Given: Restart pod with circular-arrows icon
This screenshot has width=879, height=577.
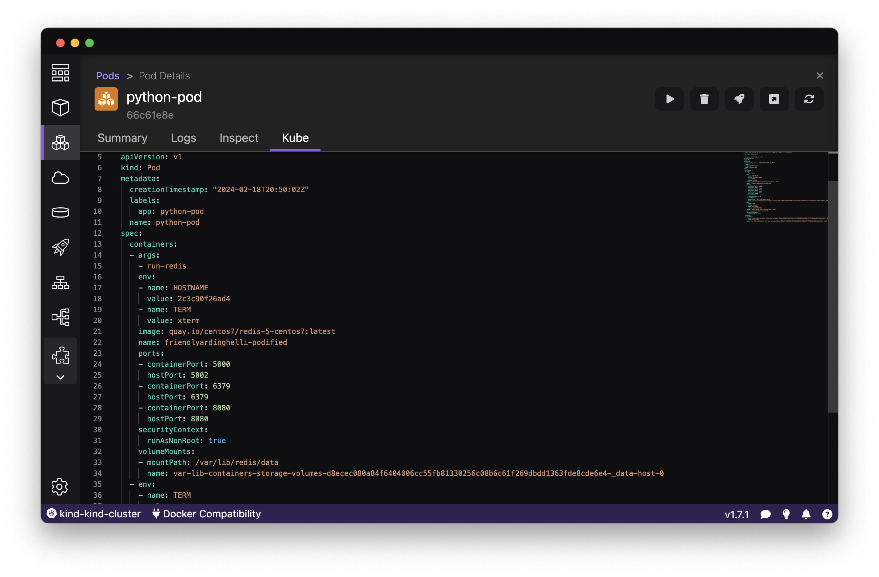Looking at the screenshot, I should point(809,99).
